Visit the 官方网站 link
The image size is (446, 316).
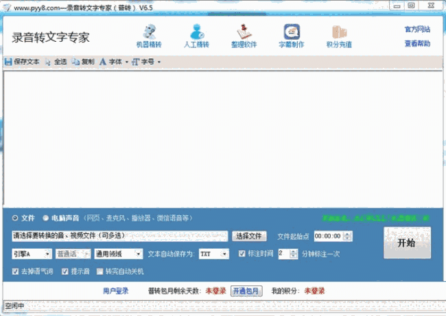[x=417, y=29]
